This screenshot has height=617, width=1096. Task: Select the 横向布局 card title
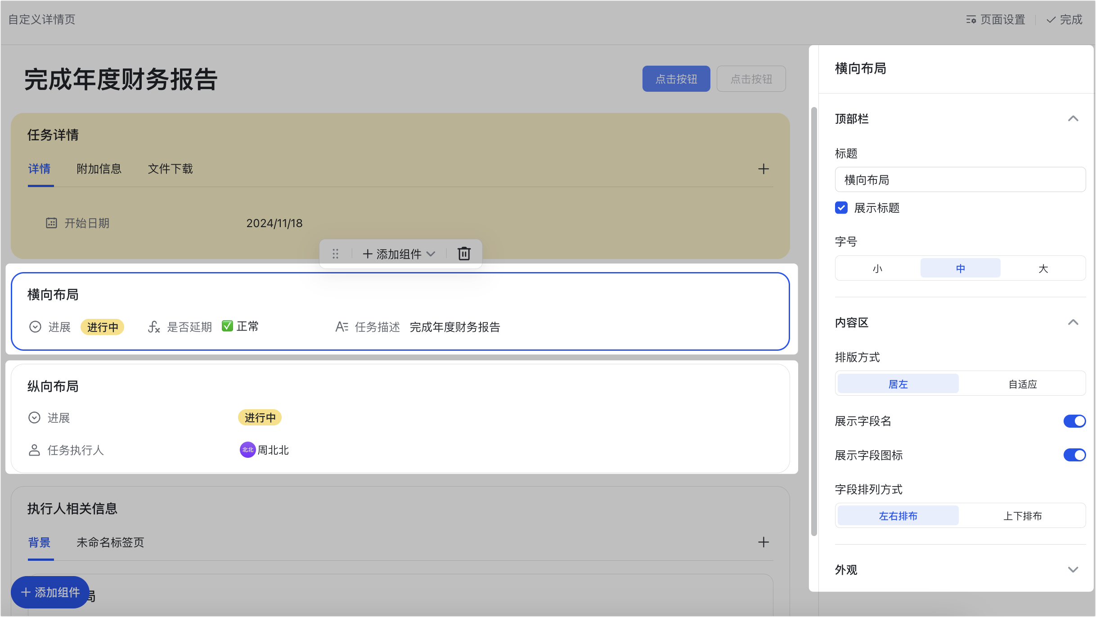click(53, 295)
